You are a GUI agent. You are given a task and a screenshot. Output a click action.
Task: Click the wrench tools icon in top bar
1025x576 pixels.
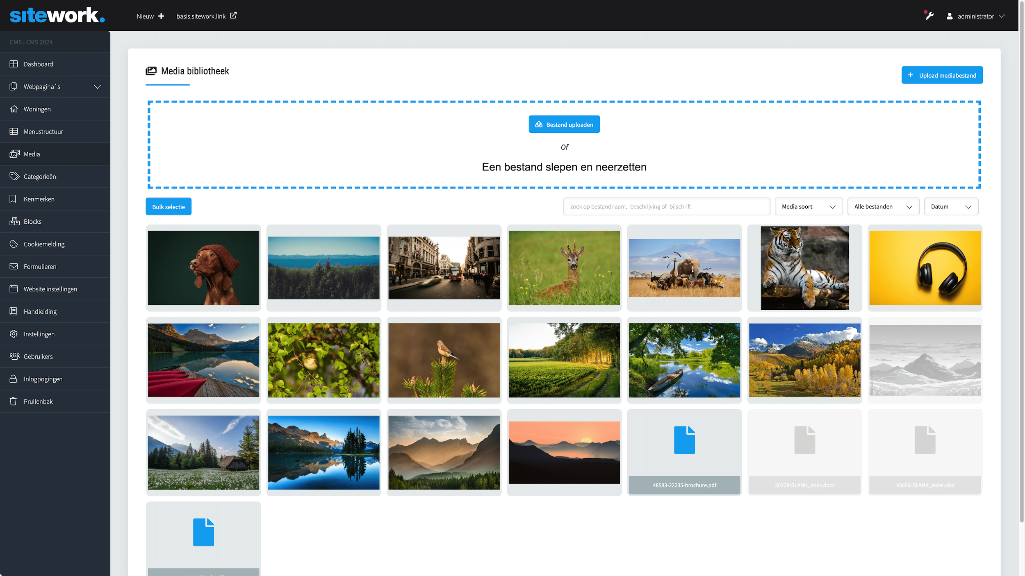point(929,16)
